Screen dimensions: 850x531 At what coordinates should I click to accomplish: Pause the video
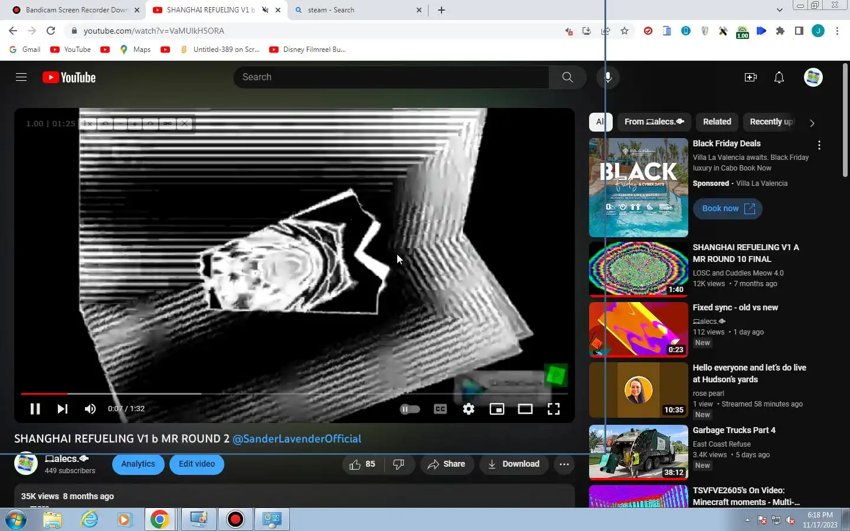(35, 409)
